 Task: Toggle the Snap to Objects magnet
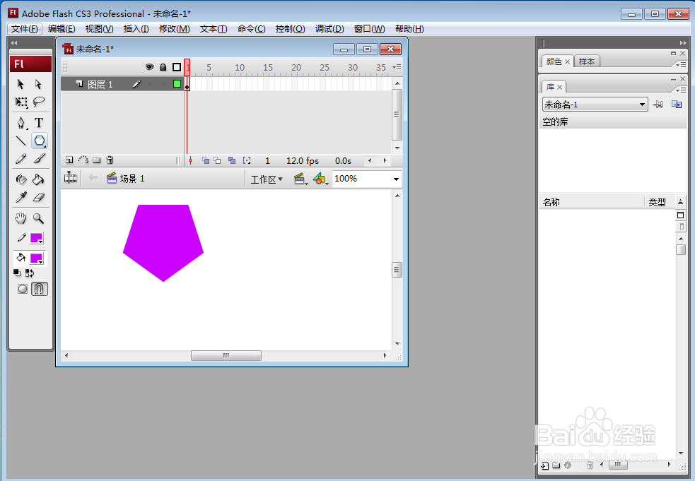click(x=40, y=289)
